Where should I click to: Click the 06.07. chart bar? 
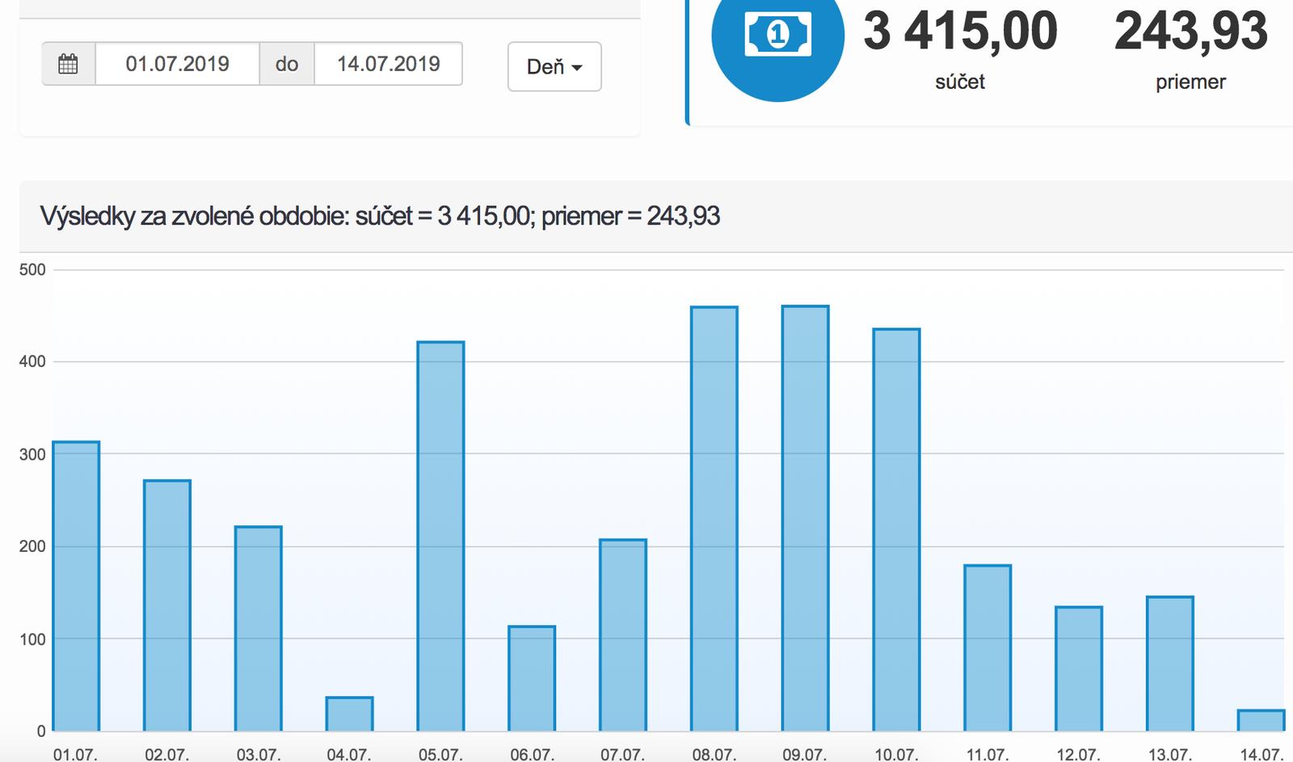(532, 678)
